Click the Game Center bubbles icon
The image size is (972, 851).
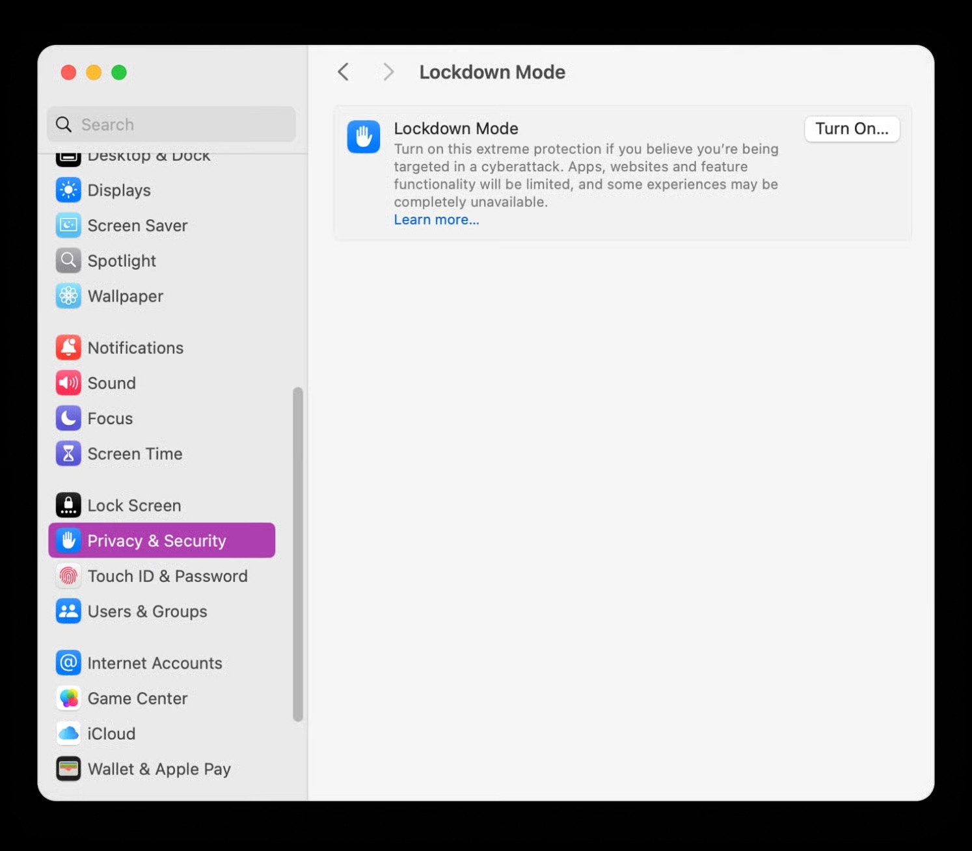[68, 698]
